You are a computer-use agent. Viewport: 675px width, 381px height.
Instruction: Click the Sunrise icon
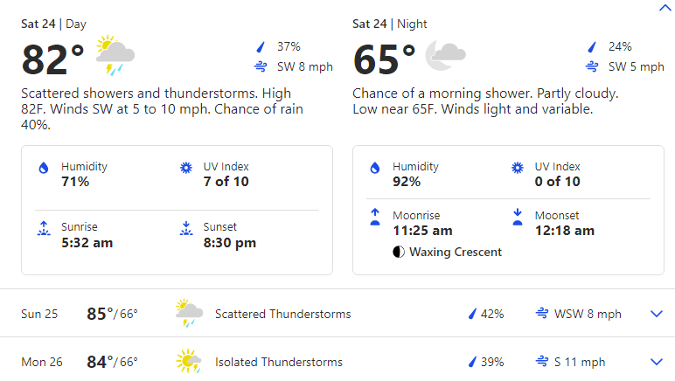[x=44, y=228]
